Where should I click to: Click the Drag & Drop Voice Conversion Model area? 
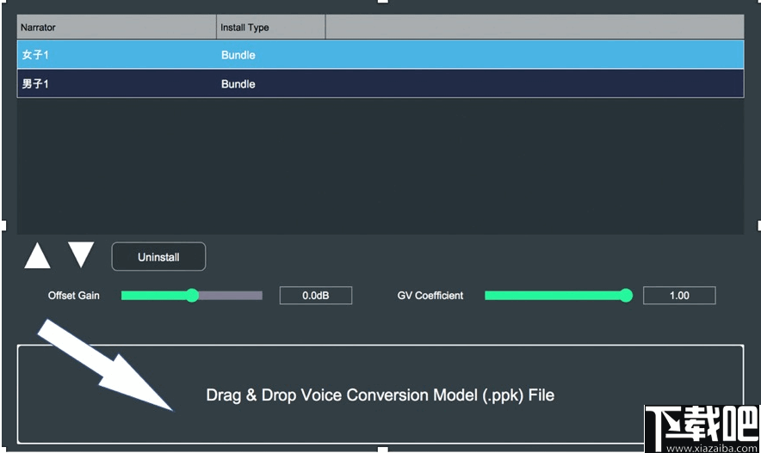380,395
